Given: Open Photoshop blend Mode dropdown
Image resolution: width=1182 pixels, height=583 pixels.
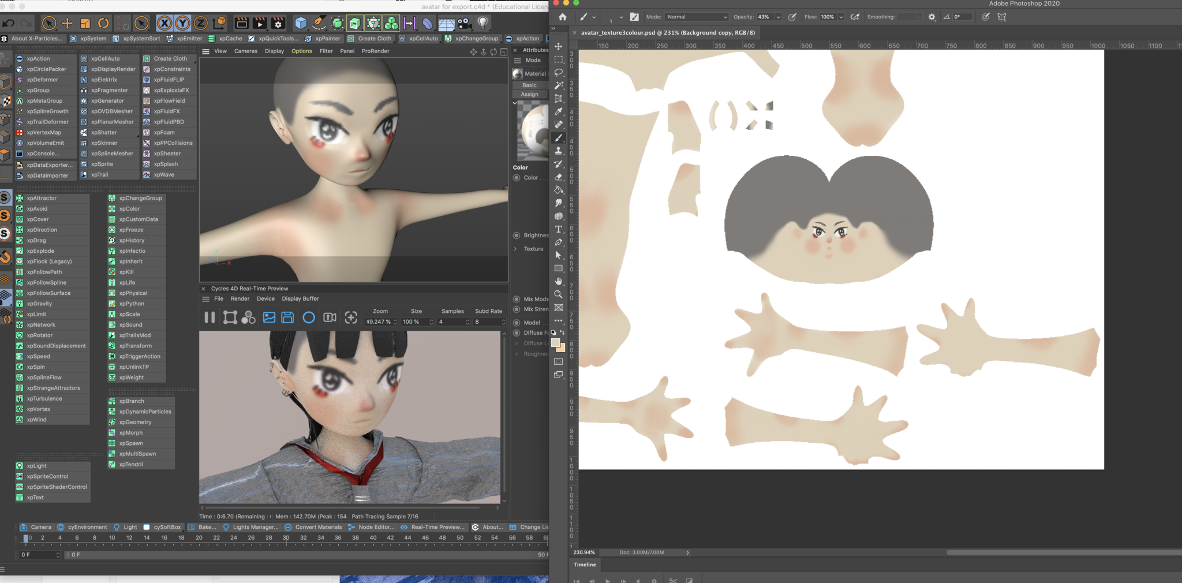Looking at the screenshot, I should coord(697,17).
